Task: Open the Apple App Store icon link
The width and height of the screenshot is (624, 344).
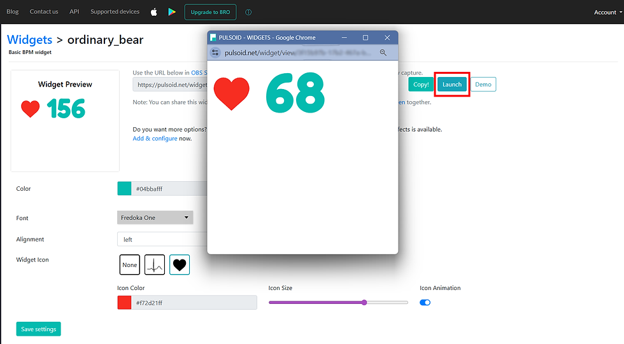Action: point(154,12)
